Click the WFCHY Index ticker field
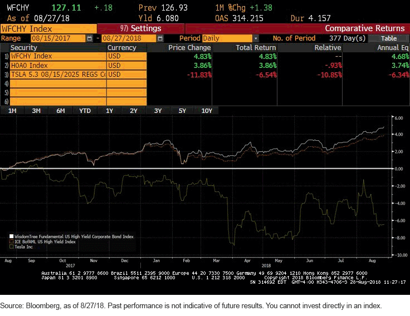410x316 pixels. tap(48, 29)
